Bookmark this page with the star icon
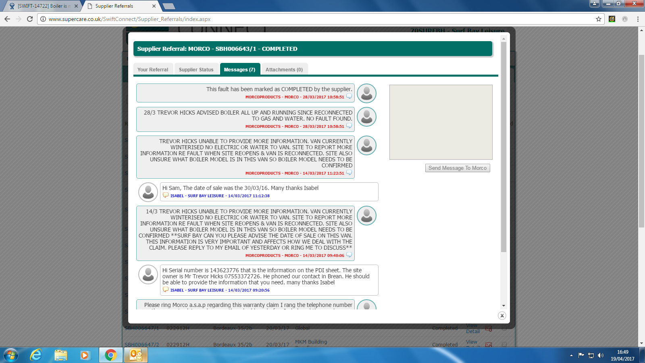 [599, 19]
